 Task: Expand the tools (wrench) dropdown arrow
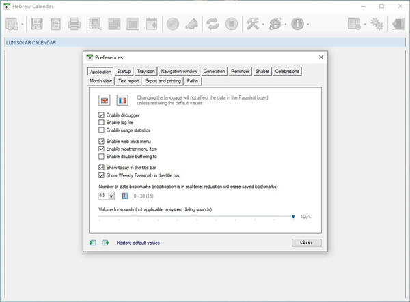(263, 25)
